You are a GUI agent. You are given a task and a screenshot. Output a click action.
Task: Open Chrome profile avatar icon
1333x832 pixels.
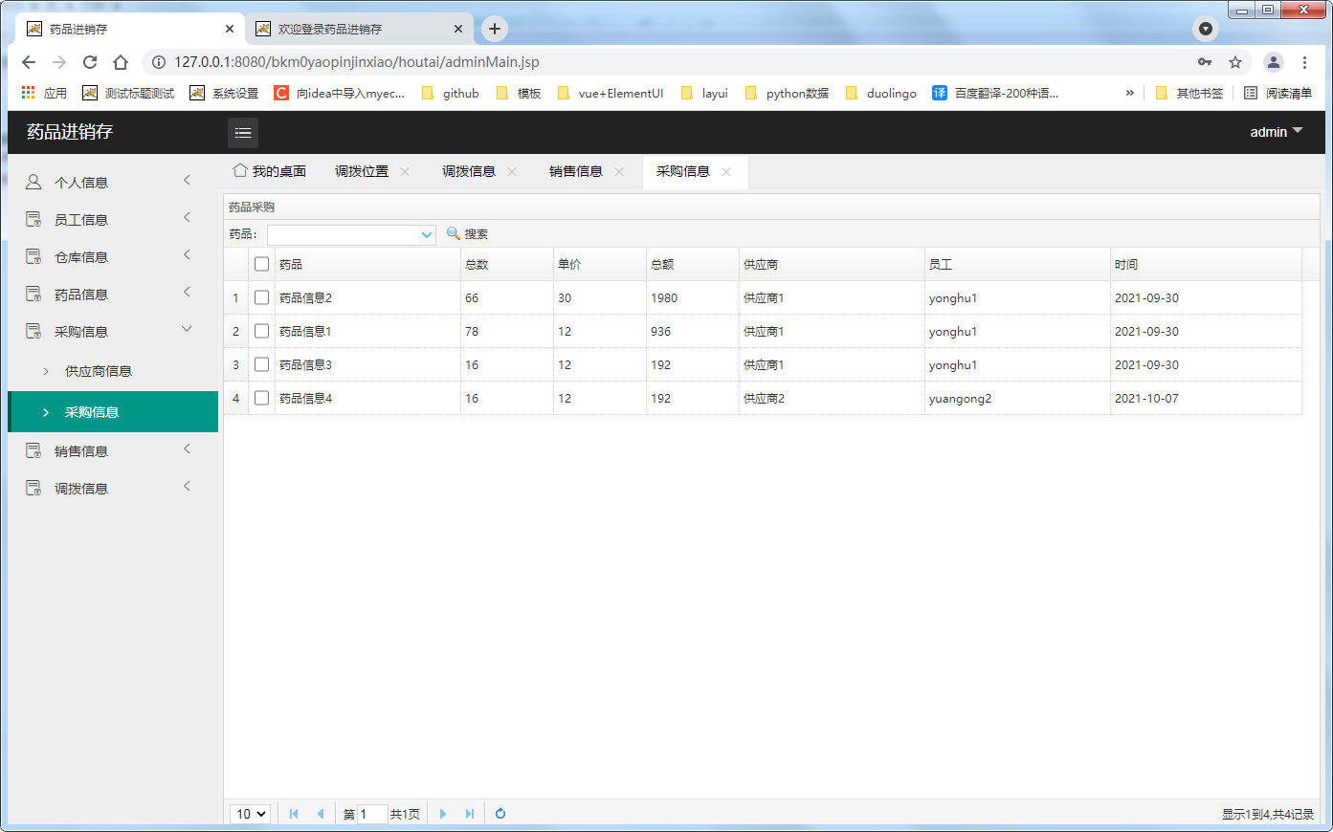click(x=1274, y=62)
